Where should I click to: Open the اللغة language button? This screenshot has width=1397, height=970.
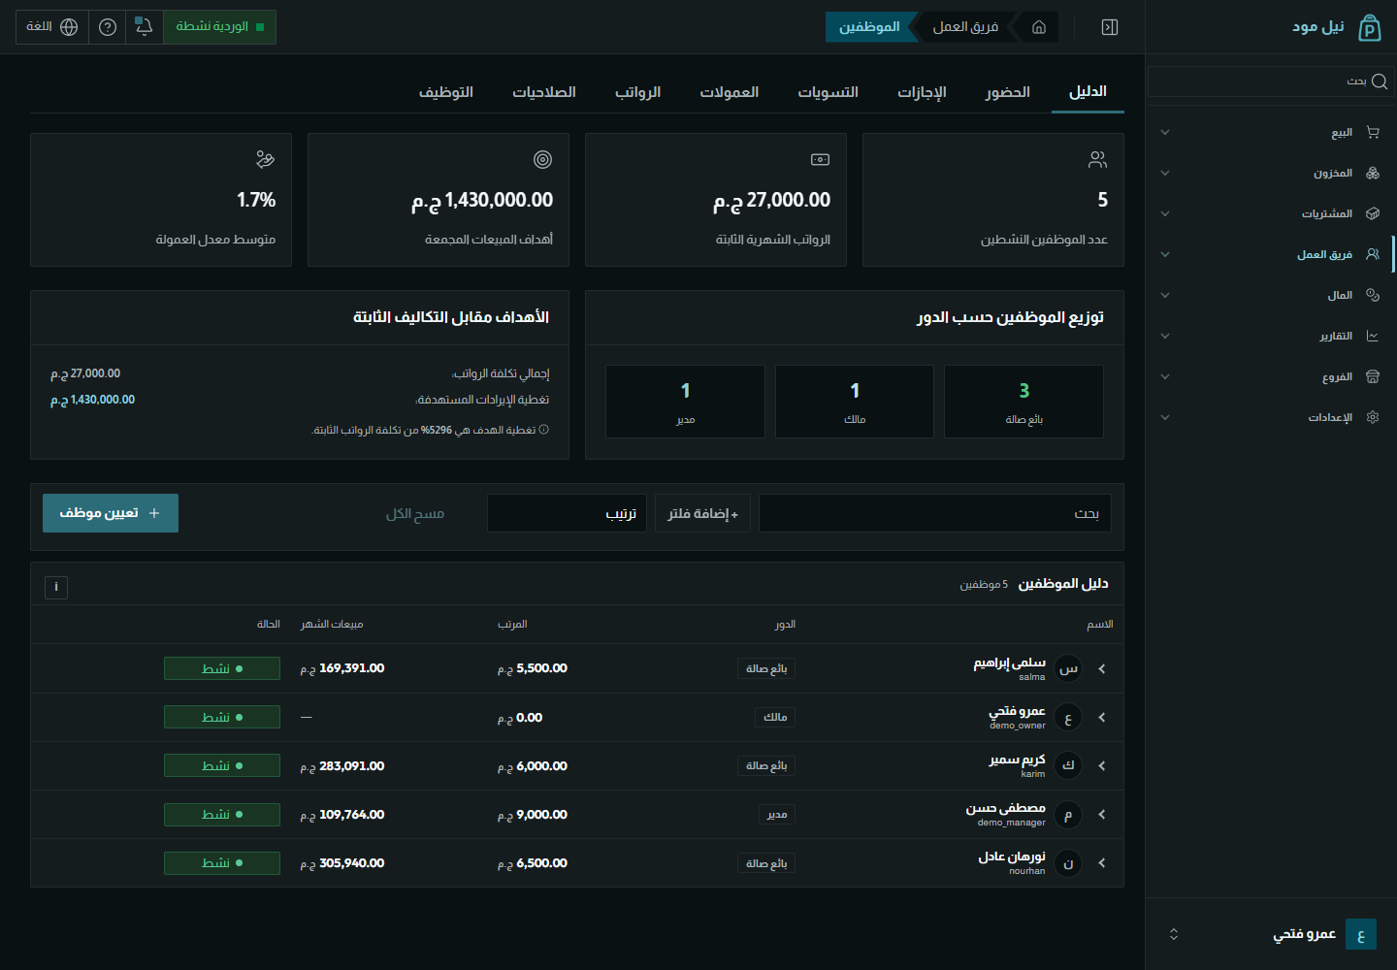(x=51, y=27)
